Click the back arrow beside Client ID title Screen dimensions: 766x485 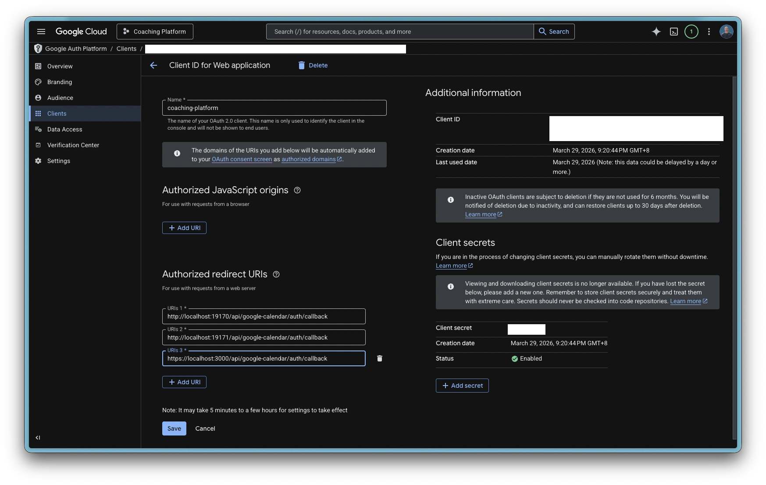[x=153, y=65]
